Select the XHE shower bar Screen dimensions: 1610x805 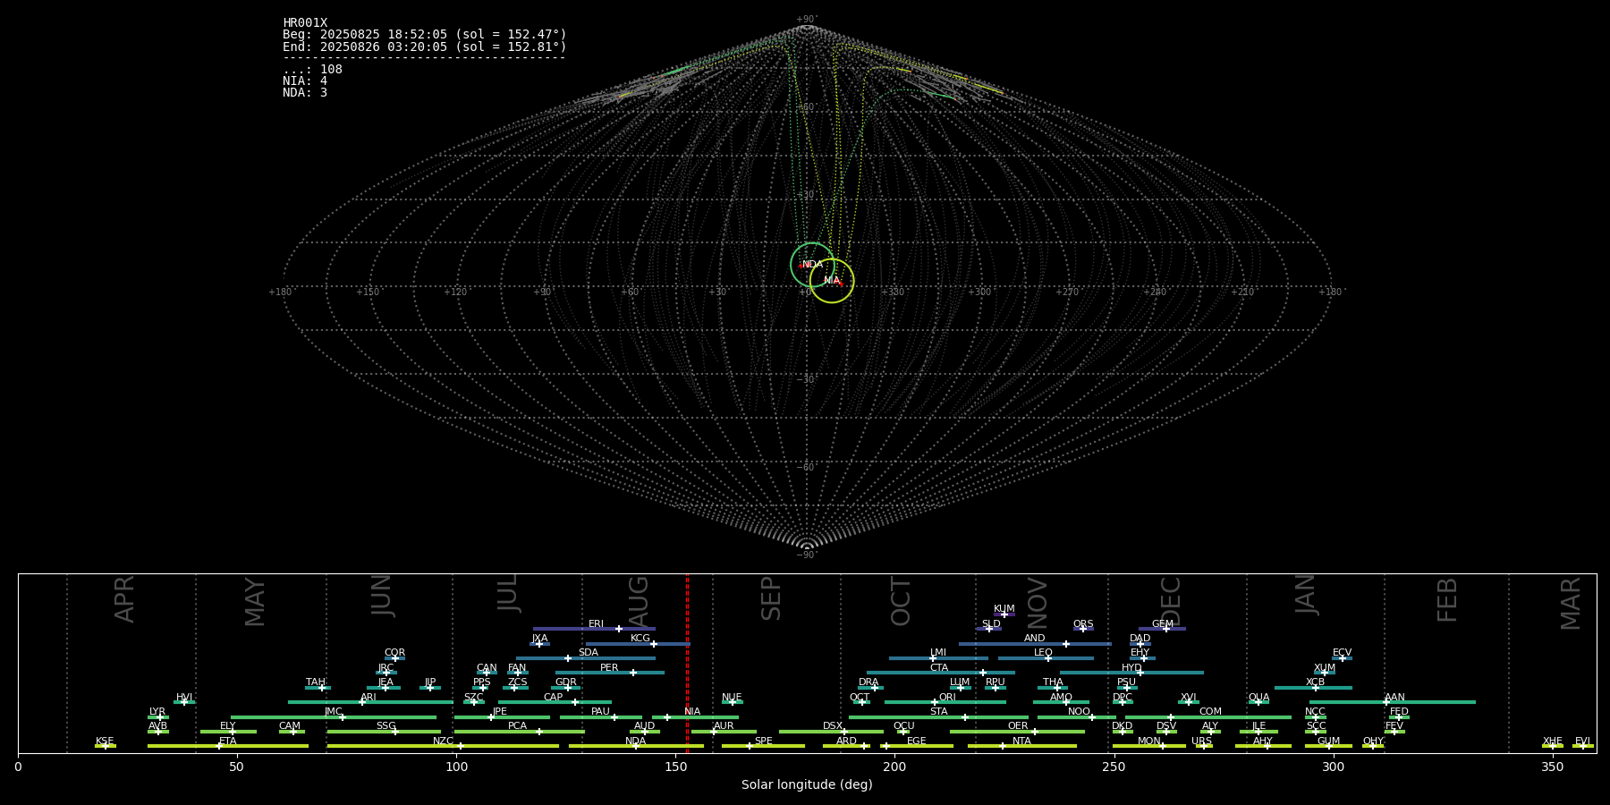tap(1553, 746)
